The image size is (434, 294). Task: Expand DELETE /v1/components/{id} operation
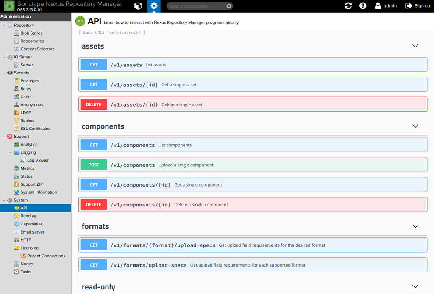[x=253, y=204]
